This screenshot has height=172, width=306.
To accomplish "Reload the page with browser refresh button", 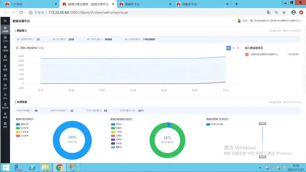I will point(21,12).
